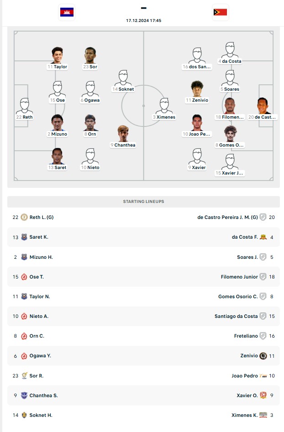This screenshot has height=432, width=284.
Task: Click the club badge beside Sor R.
Action: [24, 376]
